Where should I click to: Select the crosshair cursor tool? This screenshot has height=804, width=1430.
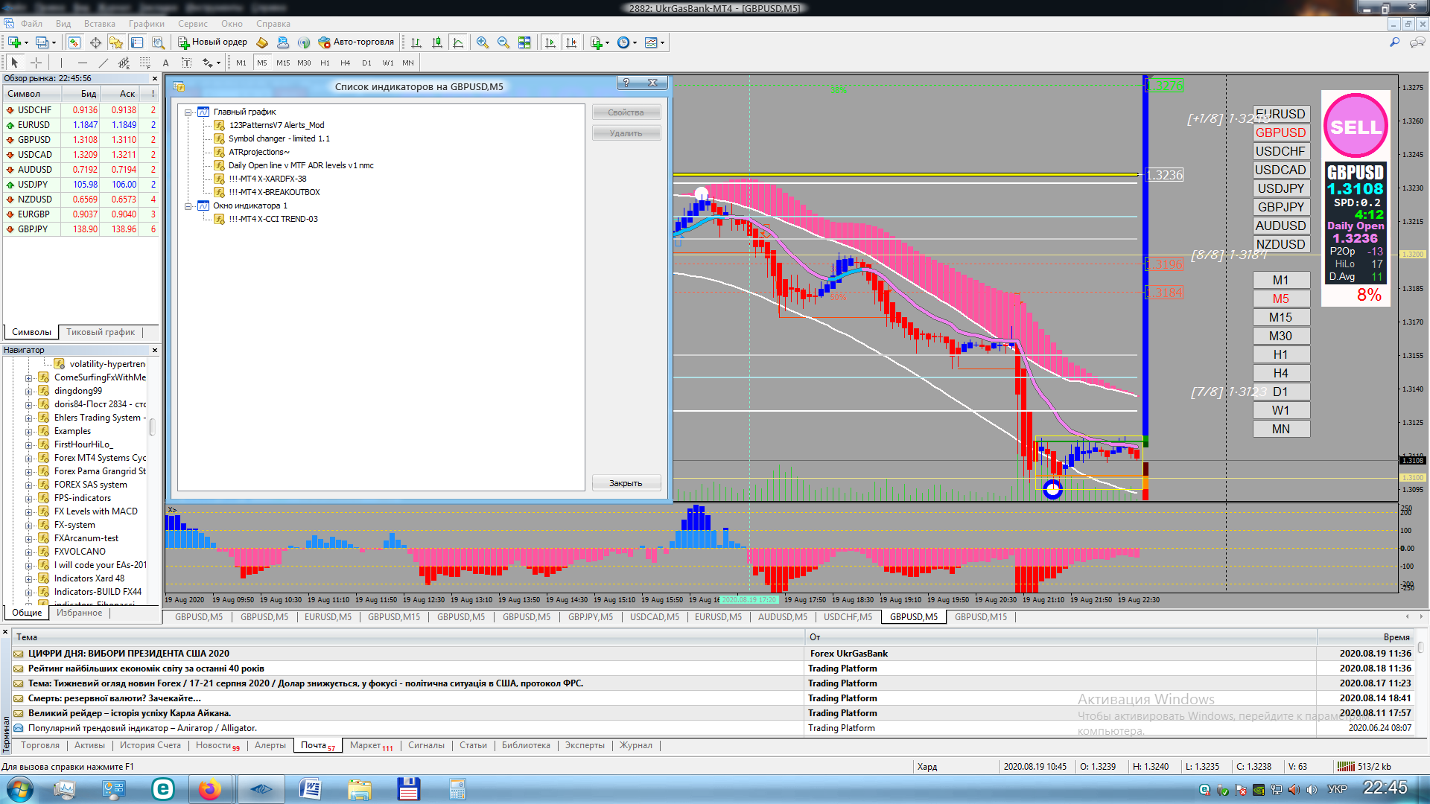(36, 63)
